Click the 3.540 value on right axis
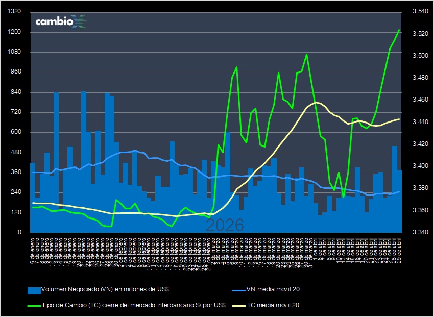Image resolution: width=434 pixels, height=317 pixels. click(x=420, y=12)
